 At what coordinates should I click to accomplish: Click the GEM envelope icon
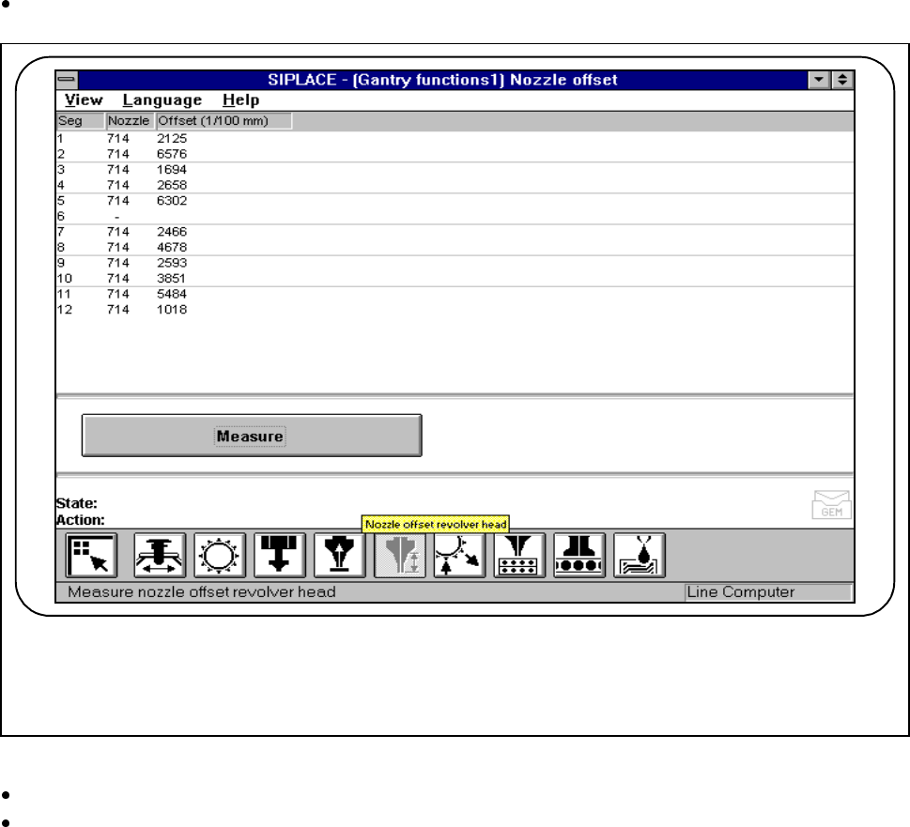(832, 504)
